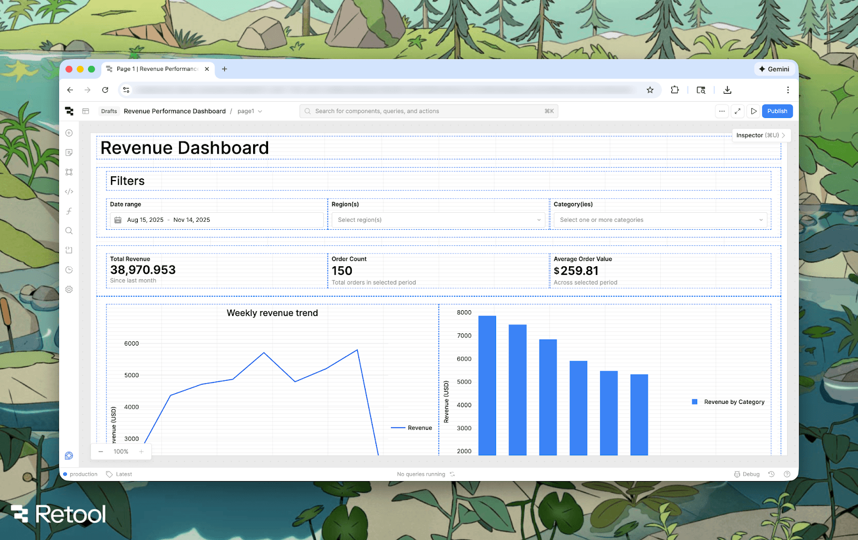Expand the Region(s) select dropdown
Screen dimensions: 858x540
pyautogui.click(x=438, y=220)
